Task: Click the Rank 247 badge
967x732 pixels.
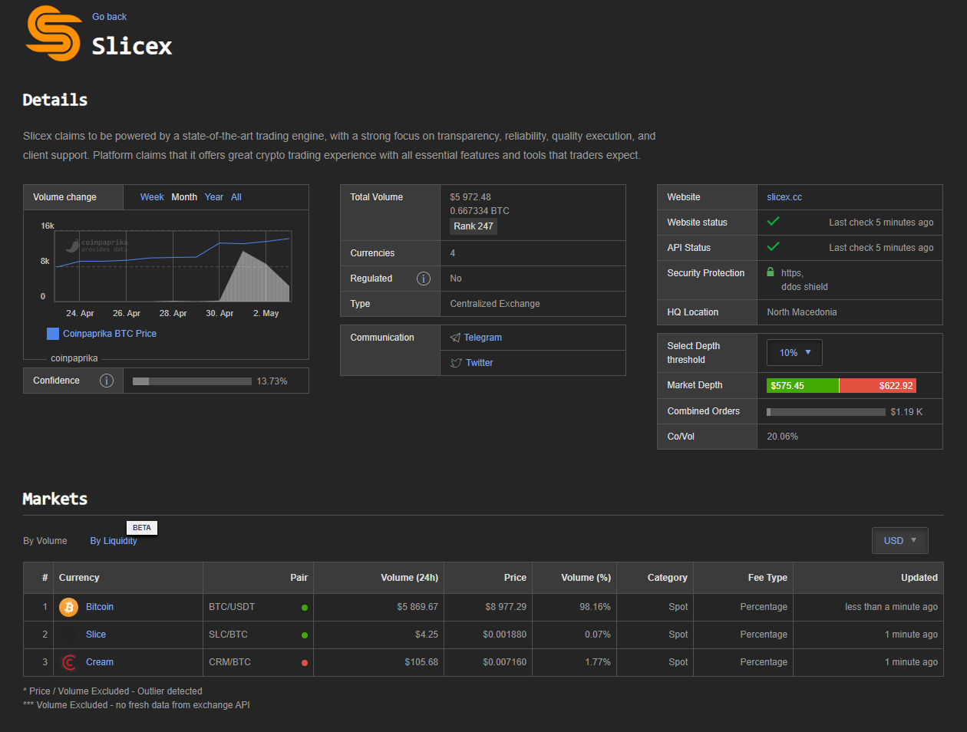Action: coord(474,226)
